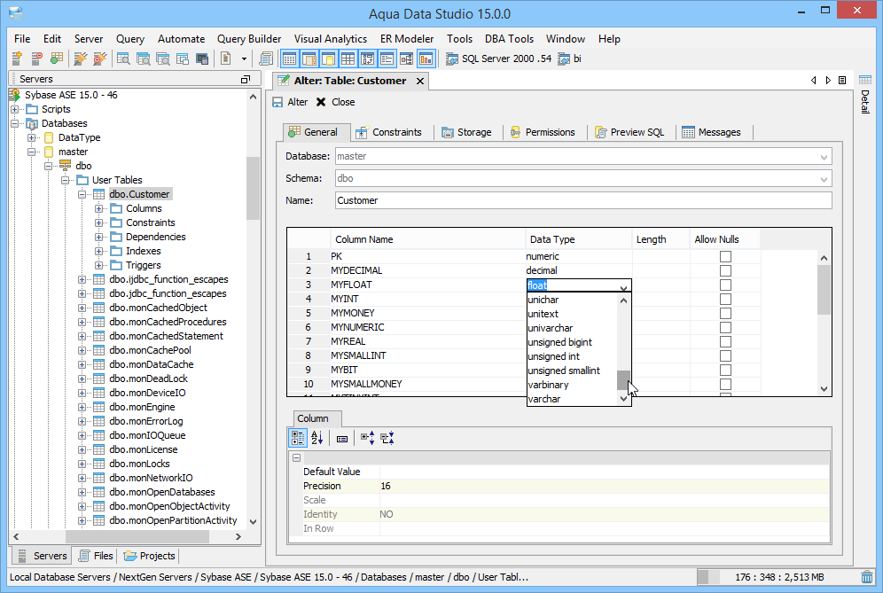The image size is (883, 593).
Task: Click the recycle bin status bar icon
Action: coord(867,577)
